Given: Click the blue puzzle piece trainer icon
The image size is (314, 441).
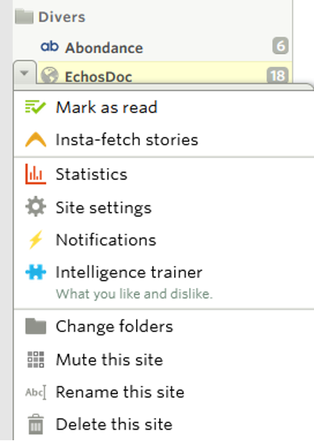Looking at the screenshot, I should pos(35,272).
